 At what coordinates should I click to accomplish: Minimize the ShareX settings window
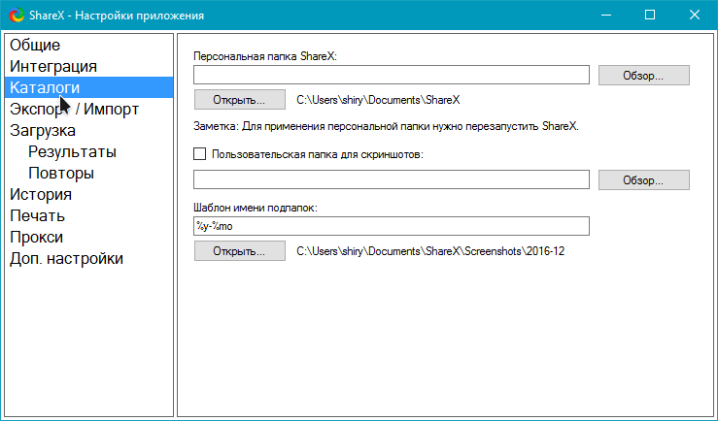tap(606, 16)
